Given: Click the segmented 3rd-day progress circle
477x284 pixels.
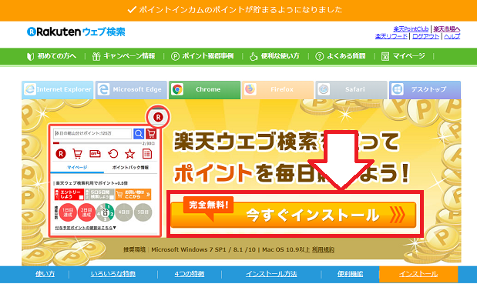Looking at the screenshot, I should (106, 212).
